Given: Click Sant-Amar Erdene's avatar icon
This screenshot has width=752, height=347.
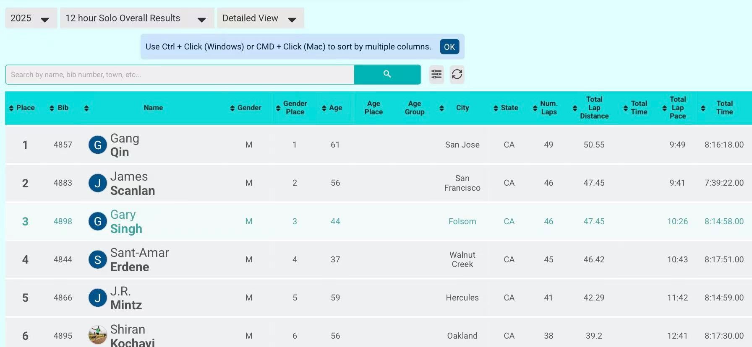Looking at the screenshot, I should [x=98, y=260].
